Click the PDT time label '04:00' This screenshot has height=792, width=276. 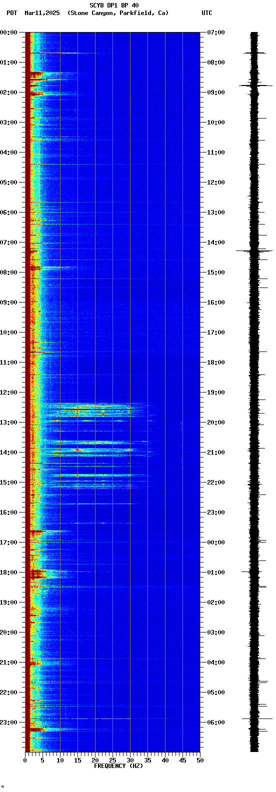(8, 152)
